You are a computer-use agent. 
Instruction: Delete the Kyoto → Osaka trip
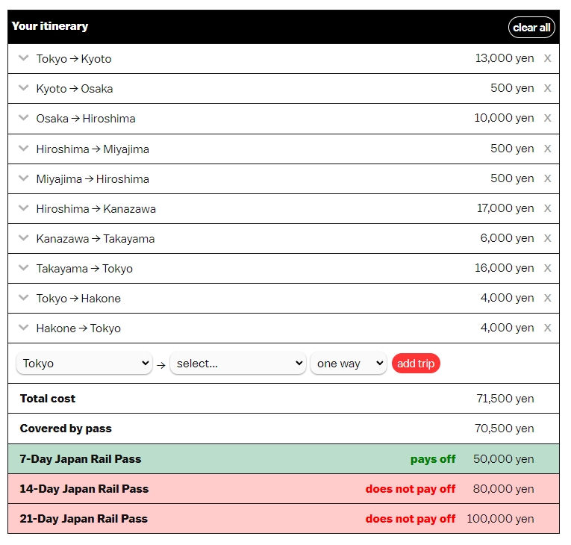(547, 88)
